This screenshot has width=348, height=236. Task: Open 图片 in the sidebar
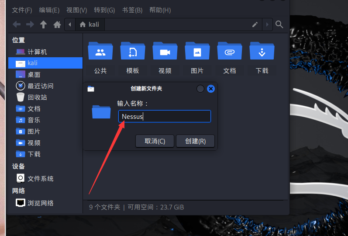[45, 132]
